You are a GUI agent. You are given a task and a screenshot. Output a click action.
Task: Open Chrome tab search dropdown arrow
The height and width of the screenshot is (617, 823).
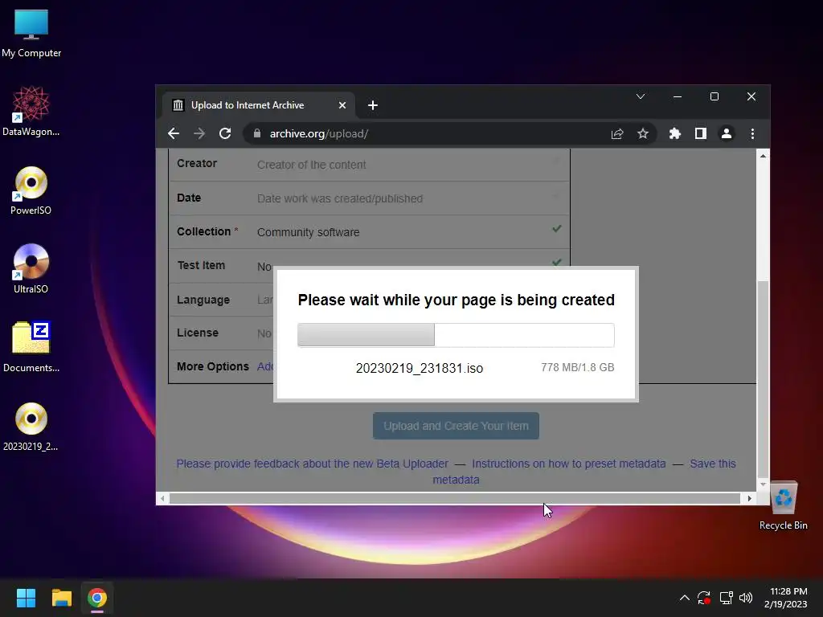[641, 96]
